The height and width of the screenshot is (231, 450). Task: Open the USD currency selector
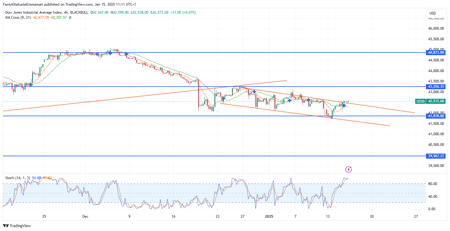(x=436, y=13)
